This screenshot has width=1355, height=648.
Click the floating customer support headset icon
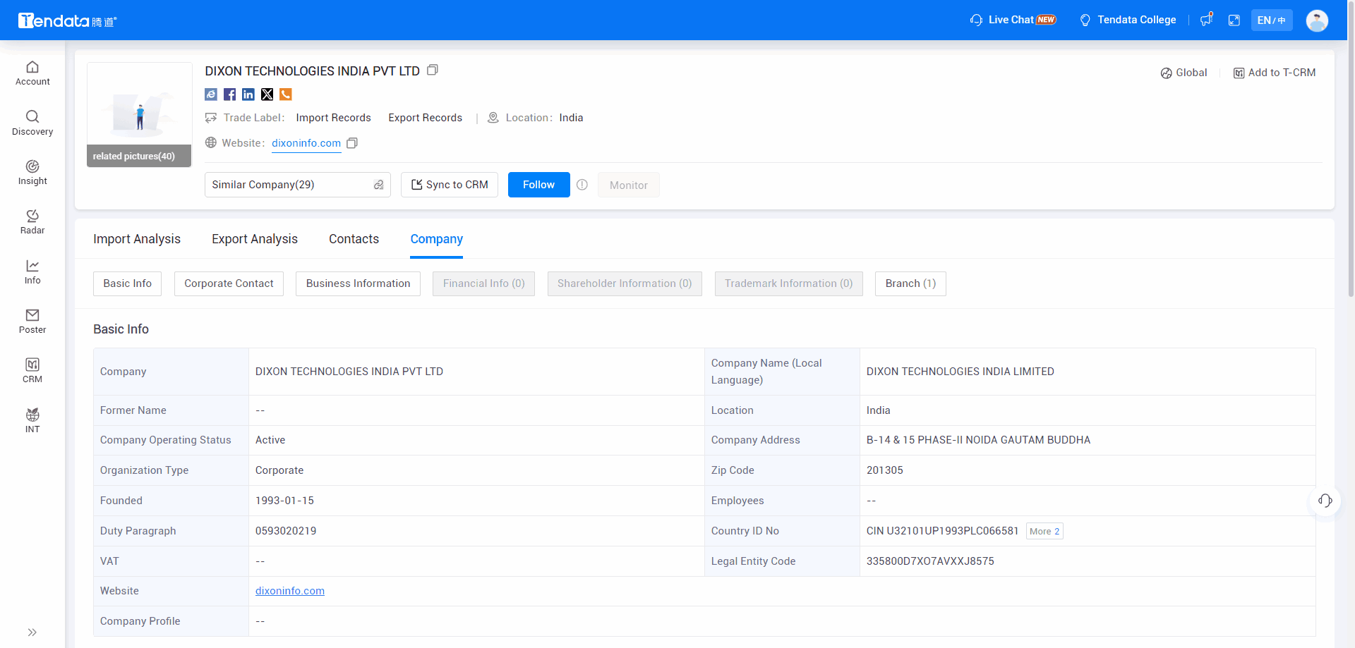[x=1325, y=501]
